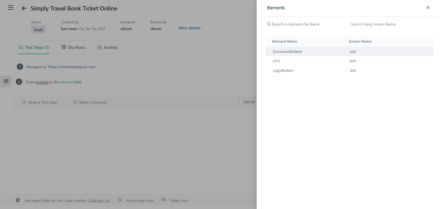This screenshot has width=440, height=209.
Task: Click the Search Using Screen Name field
Action: click(385, 24)
